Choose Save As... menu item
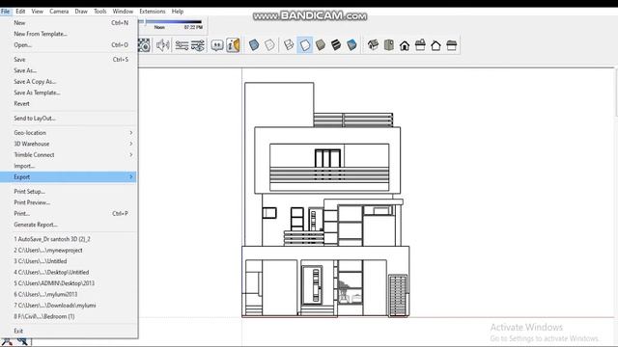 pyautogui.click(x=69, y=70)
